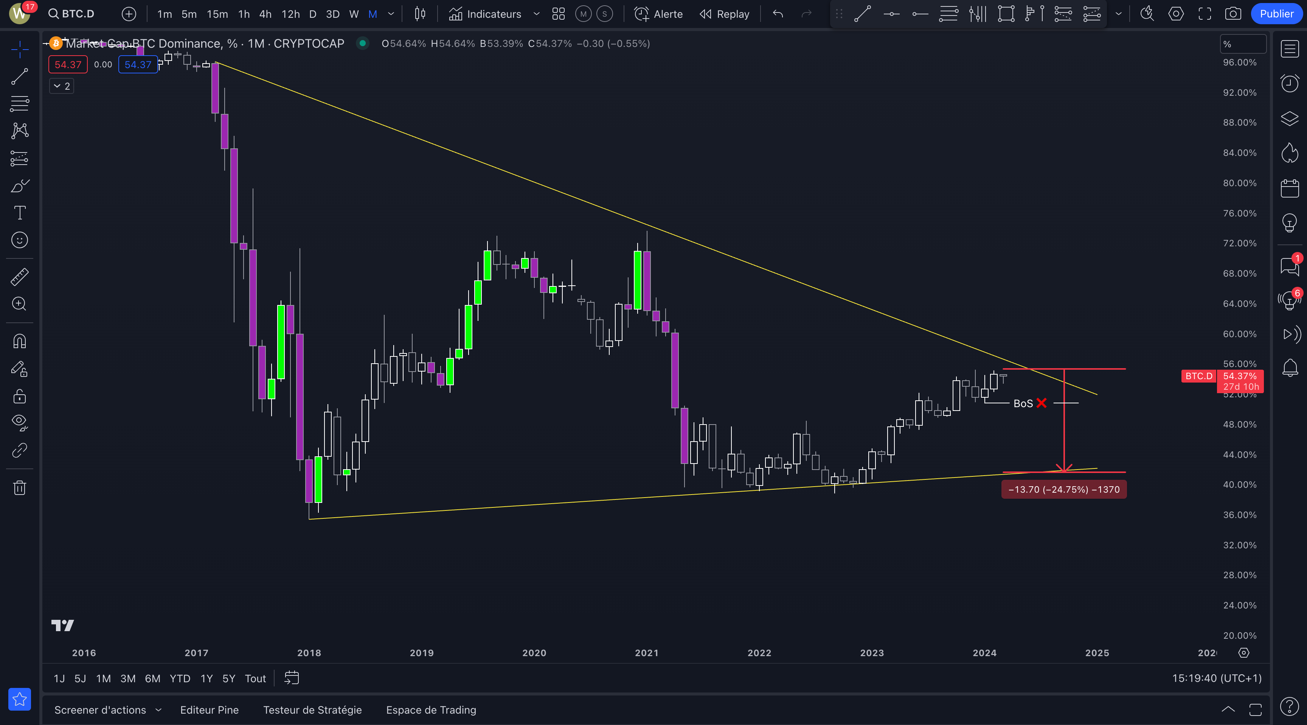This screenshot has height=725, width=1307.
Task: Open indicator templates grid icon
Action: coord(559,14)
